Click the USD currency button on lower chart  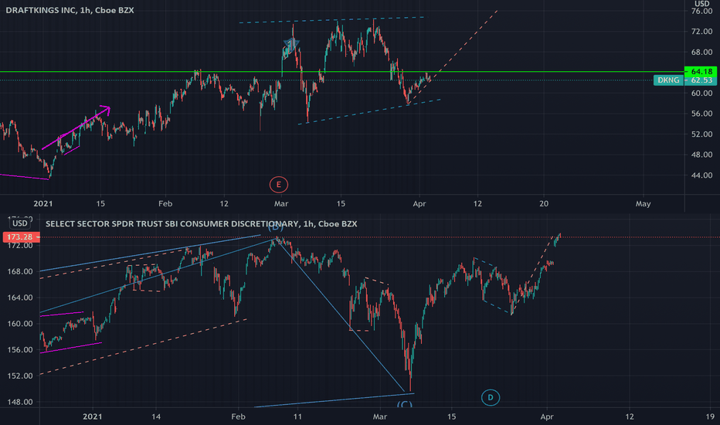pyautogui.click(x=20, y=224)
